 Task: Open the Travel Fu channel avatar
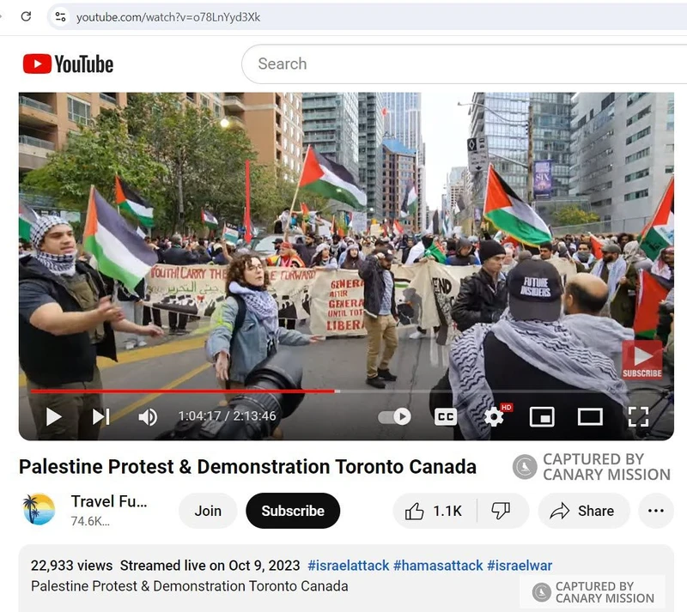click(x=39, y=510)
